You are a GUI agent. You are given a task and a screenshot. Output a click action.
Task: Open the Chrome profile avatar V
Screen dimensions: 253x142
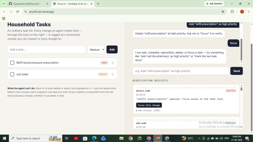click(x=242, y=12)
